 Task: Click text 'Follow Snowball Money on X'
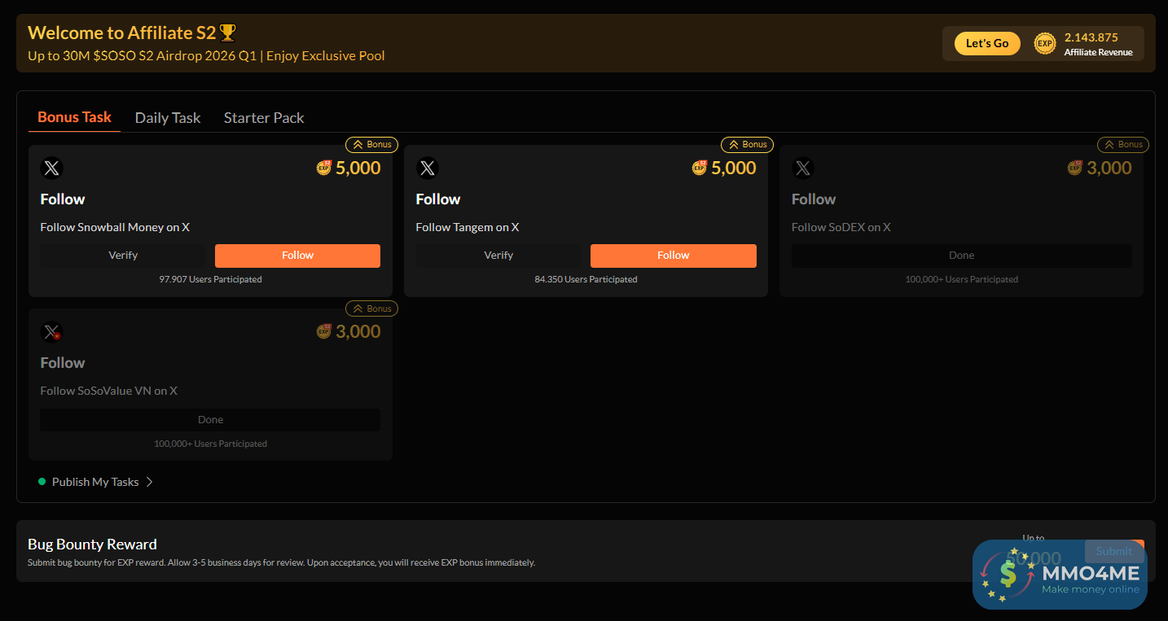pyautogui.click(x=115, y=227)
